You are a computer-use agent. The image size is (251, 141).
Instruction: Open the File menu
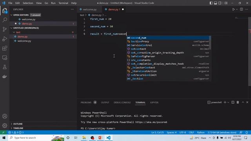point(10,3)
